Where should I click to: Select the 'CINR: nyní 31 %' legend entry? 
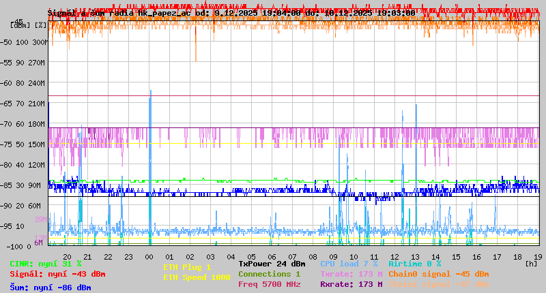click(46, 264)
